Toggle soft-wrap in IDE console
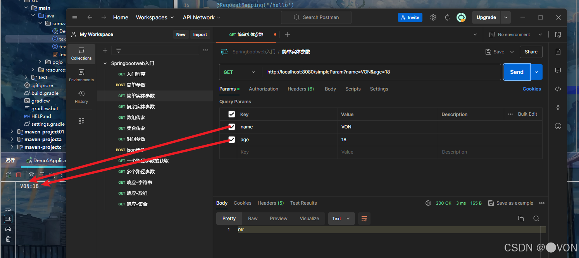 tap(8, 209)
